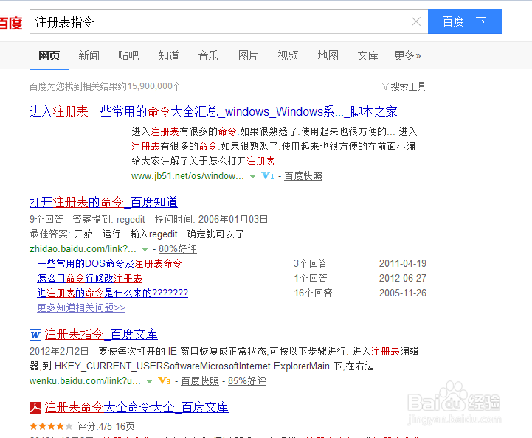Screen dimensions: 532x438
Task: Click the 85%好评 link
Action: (x=247, y=381)
